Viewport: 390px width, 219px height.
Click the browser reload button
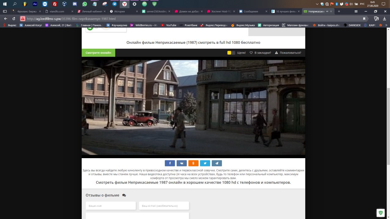[14, 19]
